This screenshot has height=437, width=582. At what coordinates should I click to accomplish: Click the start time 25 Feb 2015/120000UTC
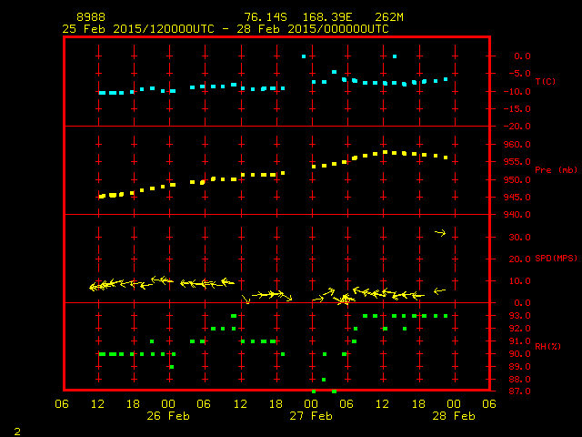tap(138, 29)
